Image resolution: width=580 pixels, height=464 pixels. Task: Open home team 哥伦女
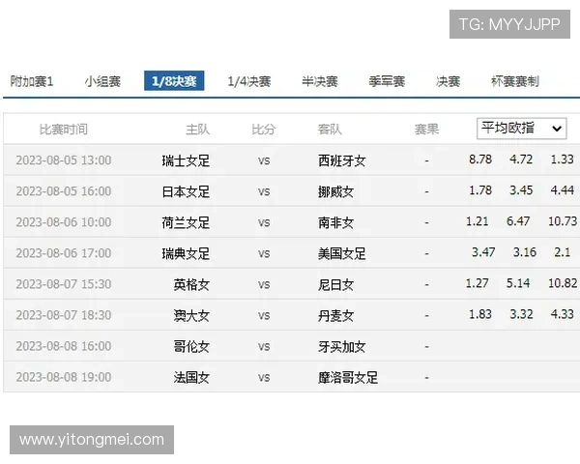click(191, 347)
